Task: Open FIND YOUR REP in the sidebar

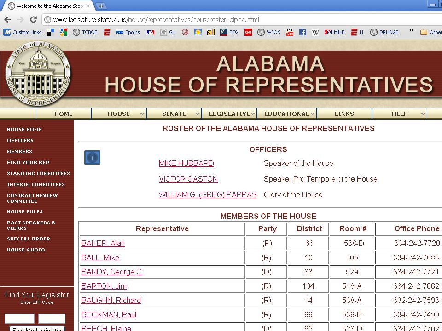Action: point(28,162)
